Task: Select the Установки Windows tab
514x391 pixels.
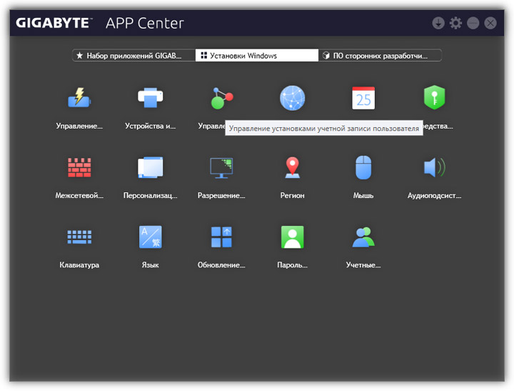Action: (257, 56)
